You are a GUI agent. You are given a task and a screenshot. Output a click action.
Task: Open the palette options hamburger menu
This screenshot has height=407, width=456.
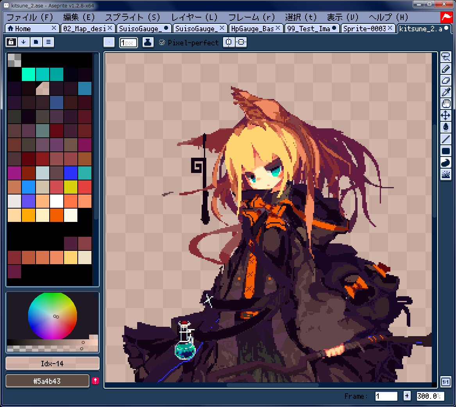pos(48,42)
